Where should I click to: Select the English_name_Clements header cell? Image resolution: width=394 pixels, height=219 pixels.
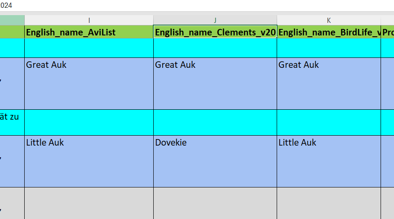click(x=215, y=32)
